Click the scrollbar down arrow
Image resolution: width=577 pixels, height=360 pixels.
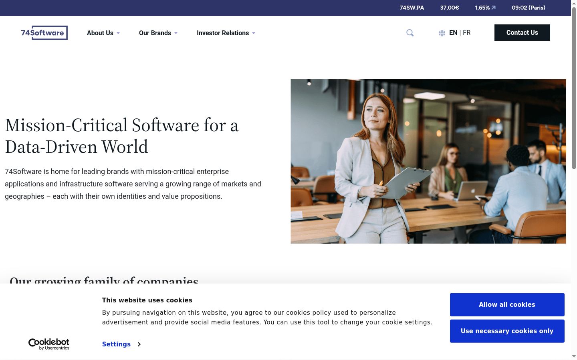[x=574, y=356]
